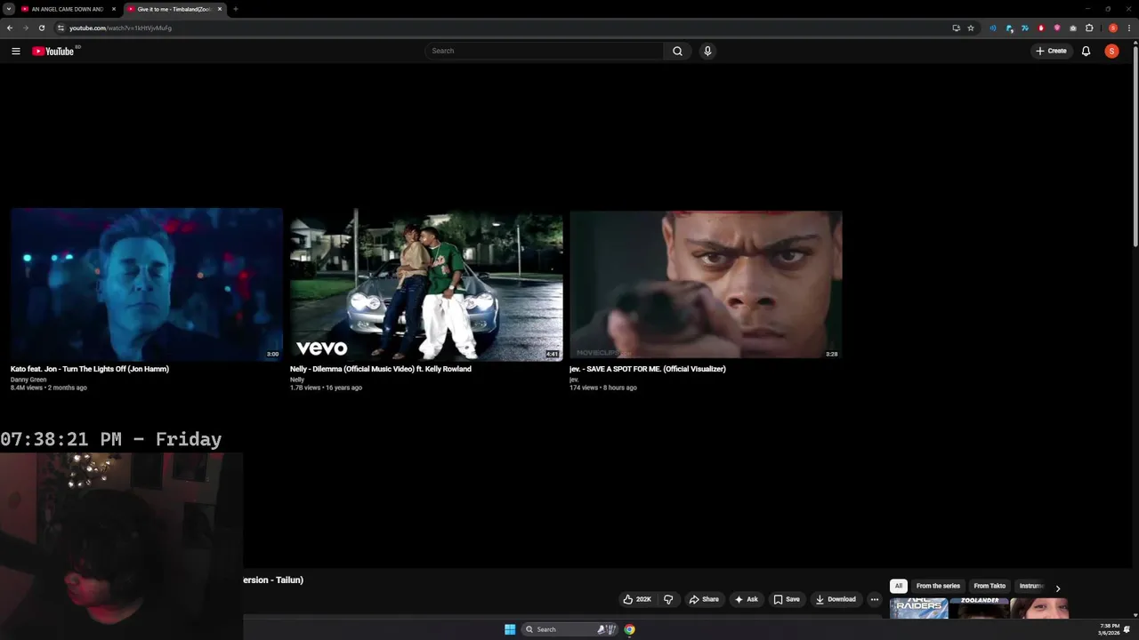1139x640 pixels.
Task: Click the Share button
Action: (704, 599)
